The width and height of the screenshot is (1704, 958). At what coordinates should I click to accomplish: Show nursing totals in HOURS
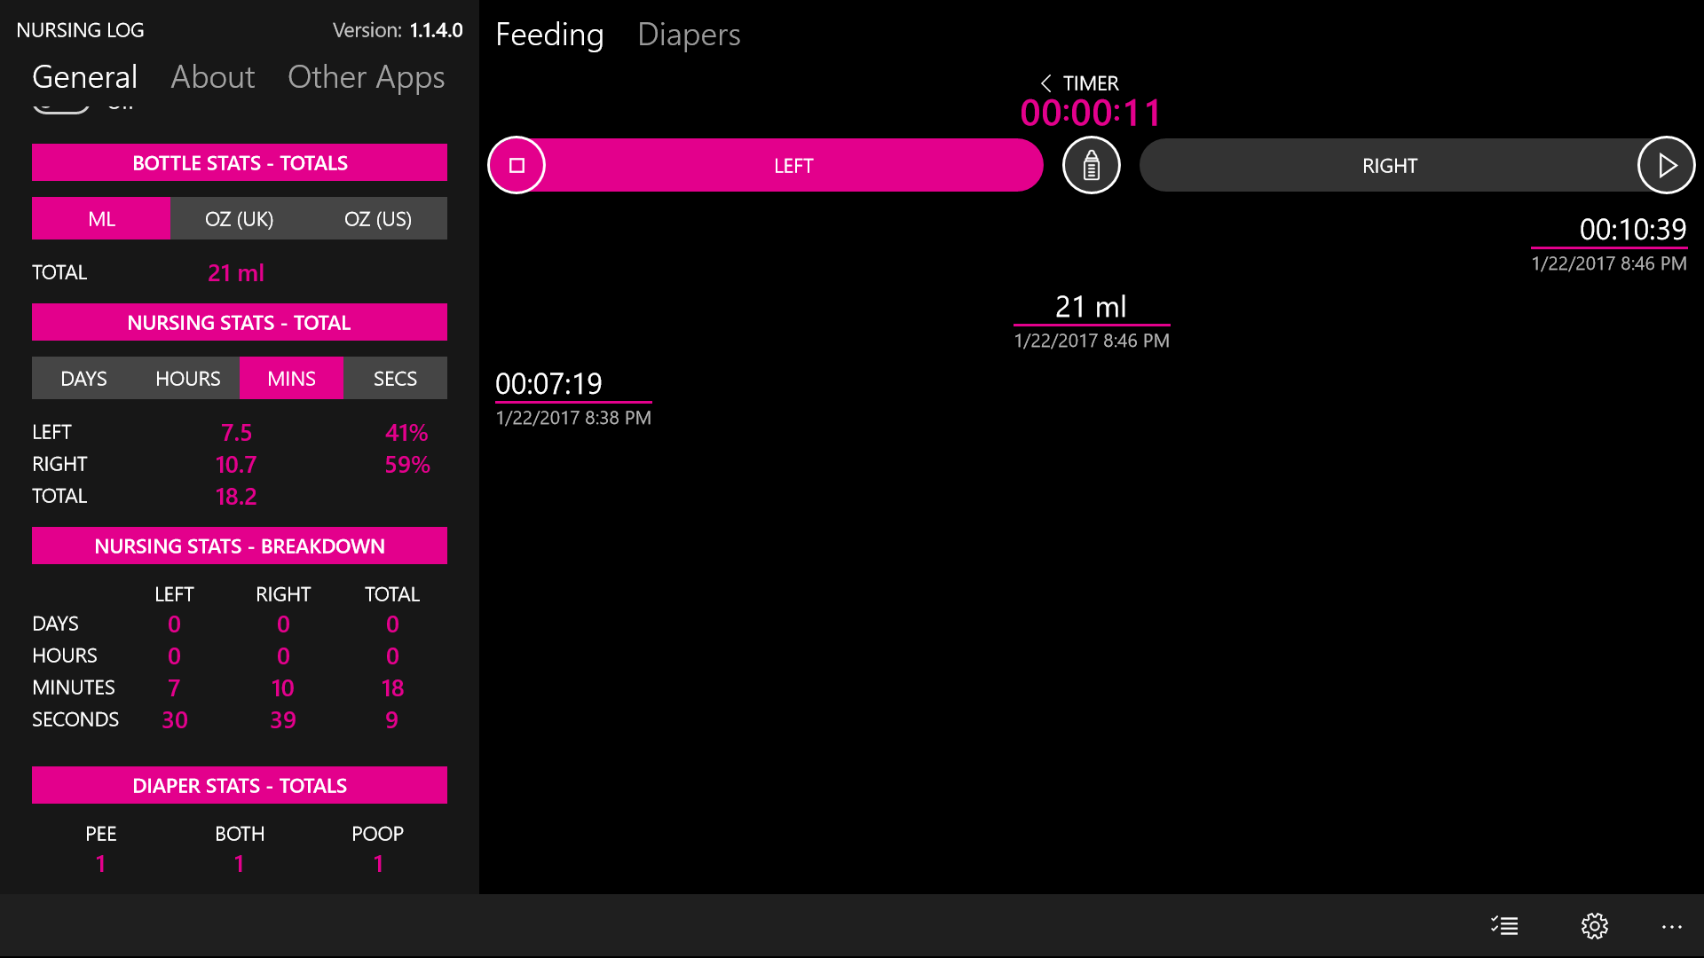(187, 379)
